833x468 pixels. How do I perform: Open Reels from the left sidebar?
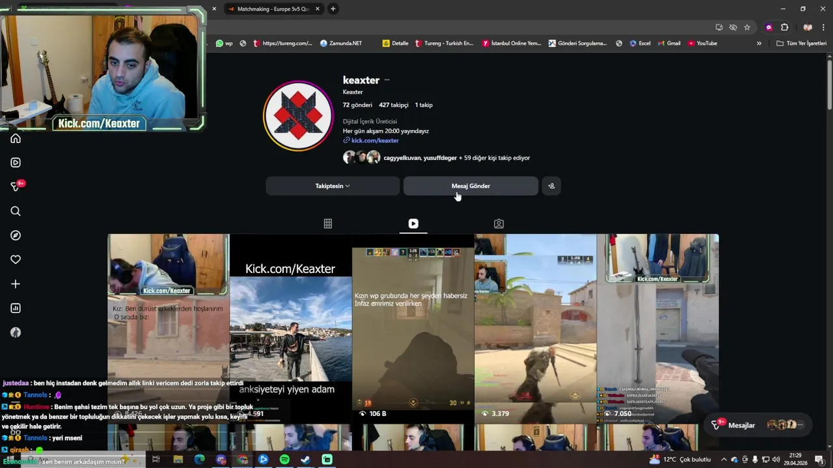click(x=16, y=162)
